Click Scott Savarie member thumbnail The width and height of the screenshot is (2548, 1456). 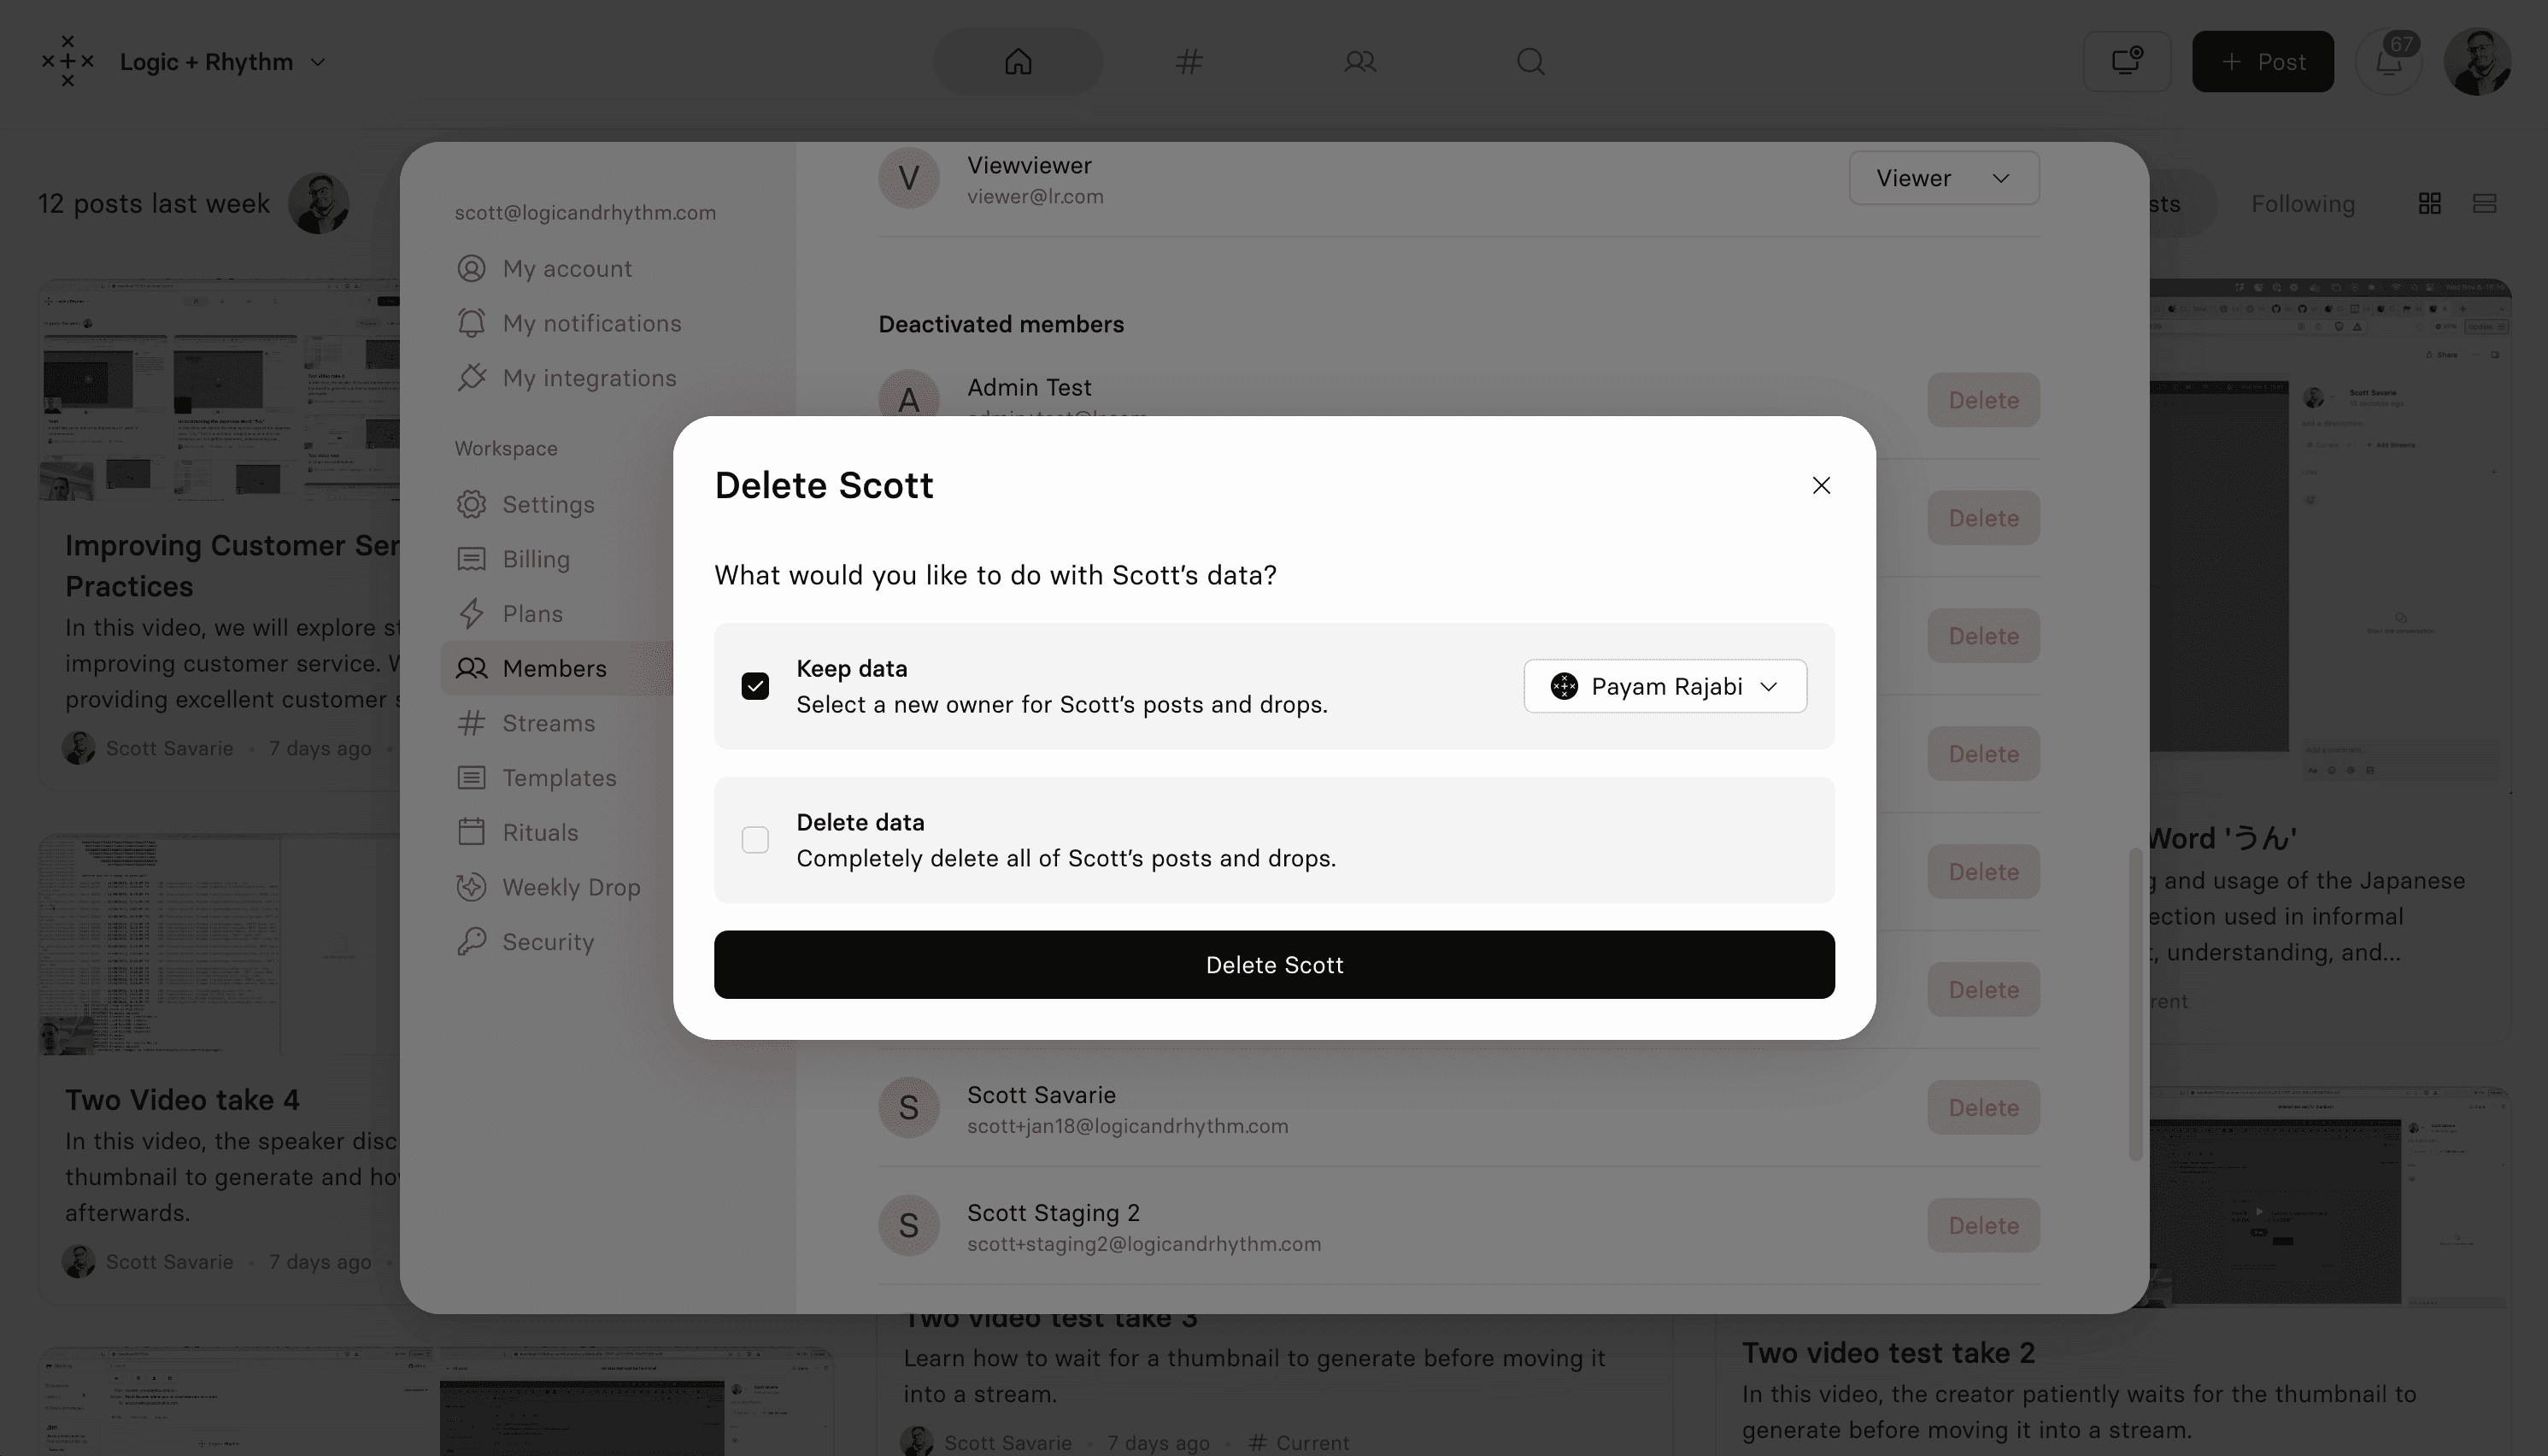[908, 1107]
